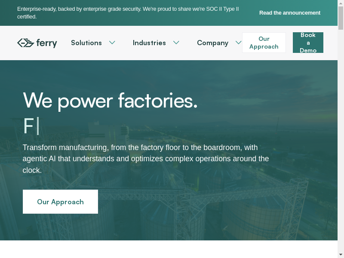Click the 'Transform manufacturing' hero paragraph
The width and height of the screenshot is (344, 258).
tap(145, 159)
